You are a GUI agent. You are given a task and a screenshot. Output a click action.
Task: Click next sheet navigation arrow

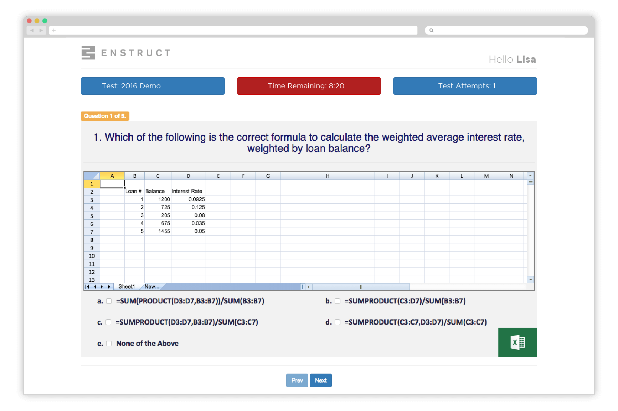[102, 287]
